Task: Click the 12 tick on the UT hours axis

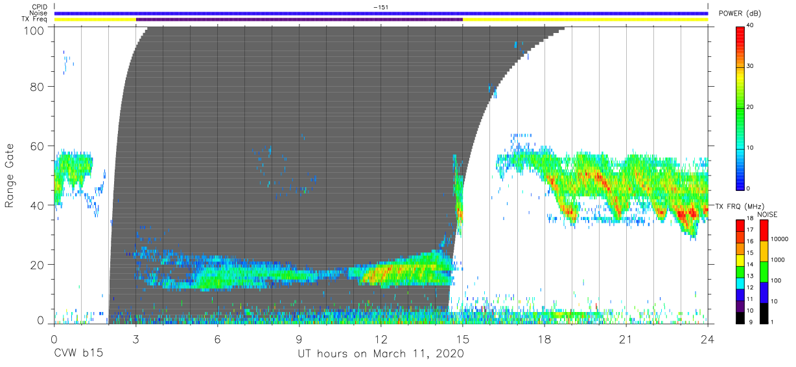Action: pyautogui.click(x=380, y=339)
